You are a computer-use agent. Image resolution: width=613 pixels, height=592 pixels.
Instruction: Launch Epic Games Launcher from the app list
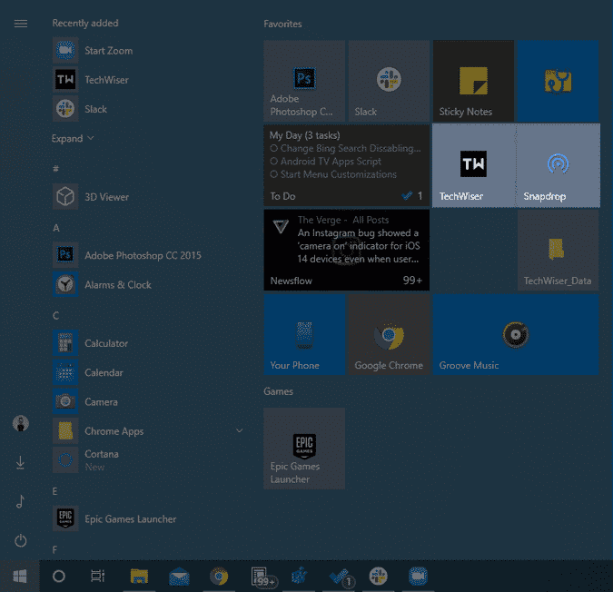point(148,518)
